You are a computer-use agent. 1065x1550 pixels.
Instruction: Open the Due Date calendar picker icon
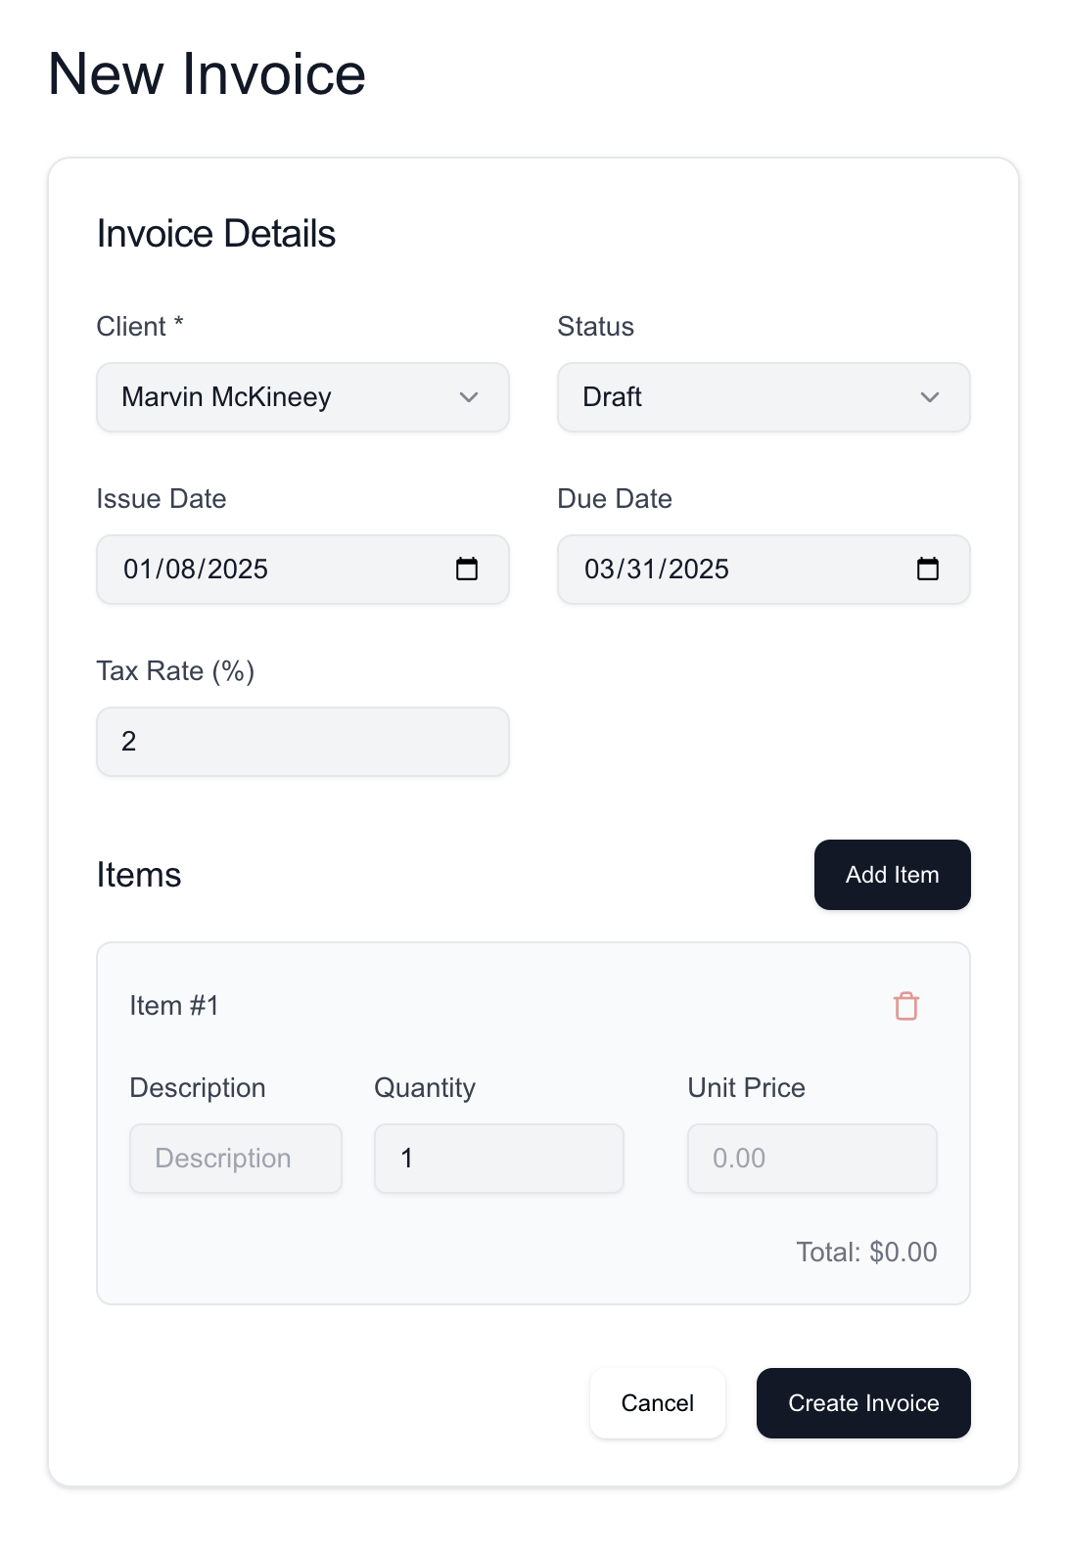(929, 569)
